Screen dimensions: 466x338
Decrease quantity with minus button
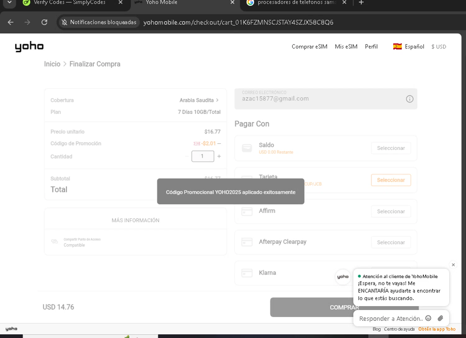187,156
